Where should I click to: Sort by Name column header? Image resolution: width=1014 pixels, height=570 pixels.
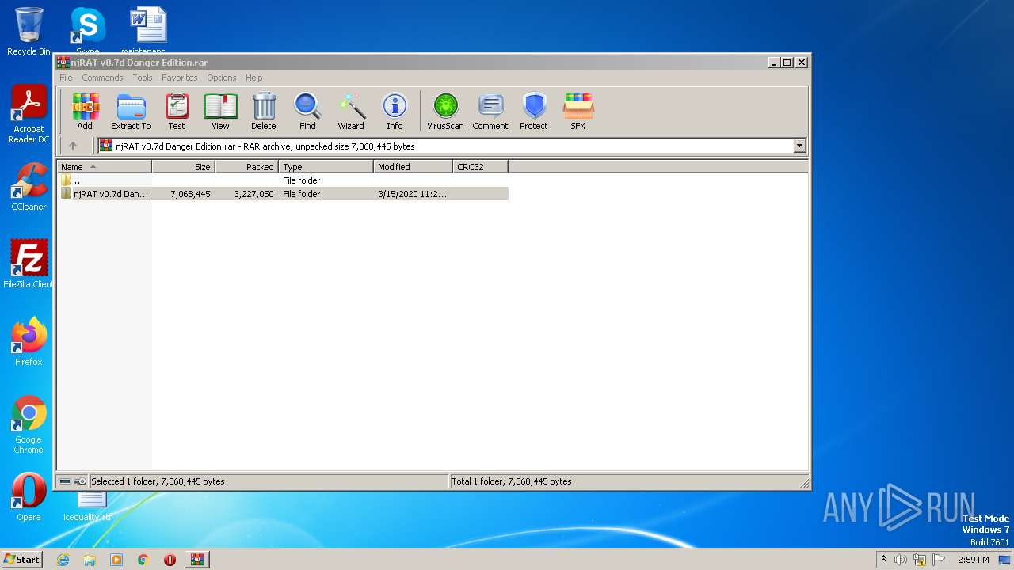(x=104, y=166)
